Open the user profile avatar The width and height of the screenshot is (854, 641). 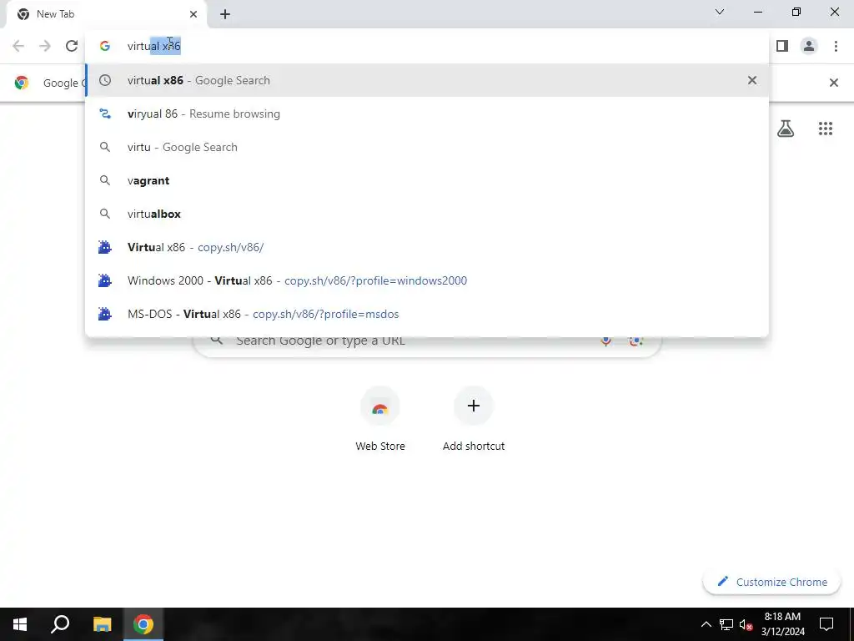pyautogui.click(x=809, y=46)
